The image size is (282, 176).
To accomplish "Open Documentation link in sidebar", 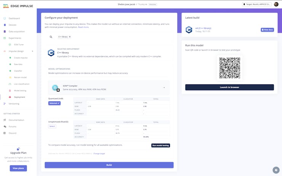I will point(16,120).
